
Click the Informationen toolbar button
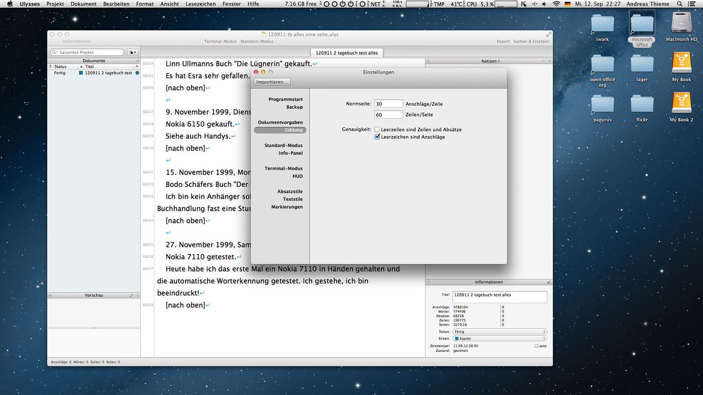tap(77, 41)
